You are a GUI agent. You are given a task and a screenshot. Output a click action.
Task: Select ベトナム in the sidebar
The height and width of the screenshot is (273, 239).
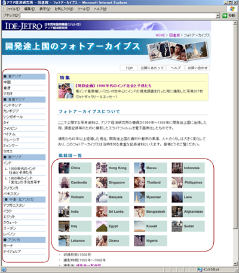10,134
